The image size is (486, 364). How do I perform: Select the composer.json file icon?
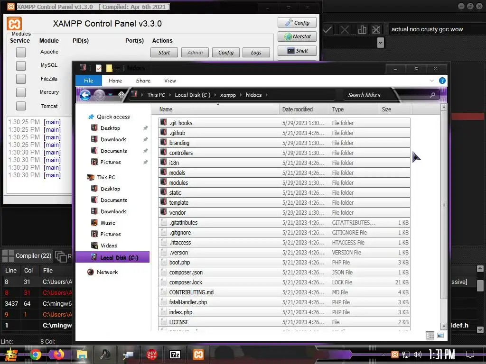pyautogui.click(x=164, y=272)
